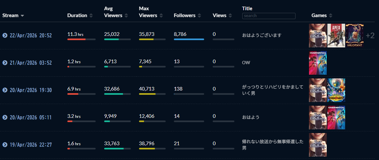Click the Just Chatting thumbnail in the bottom row
This screenshot has height=160, width=379.
318,145
